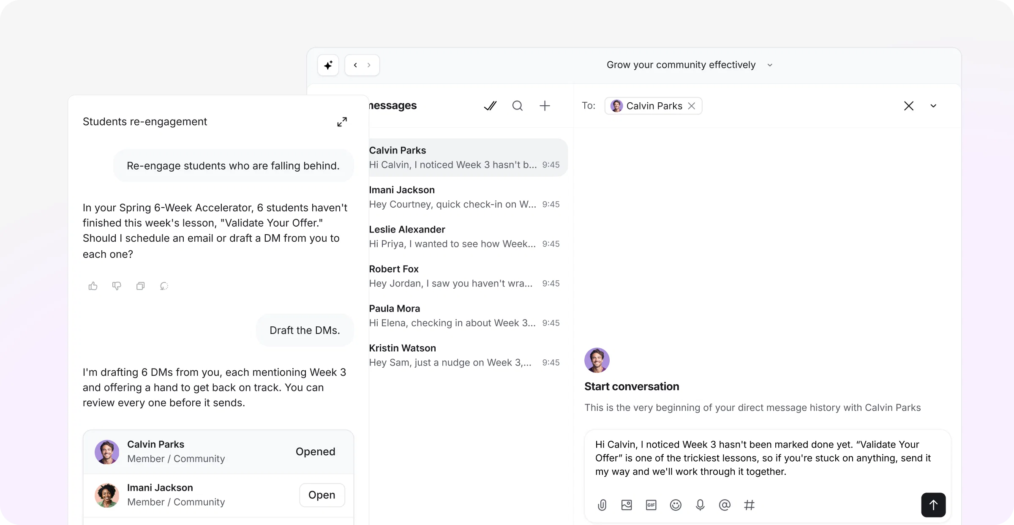Open Imani Jackson's drafted DM

pos(322,495)
